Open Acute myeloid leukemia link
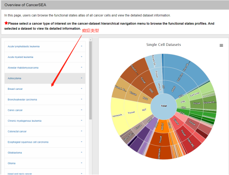 20,57
